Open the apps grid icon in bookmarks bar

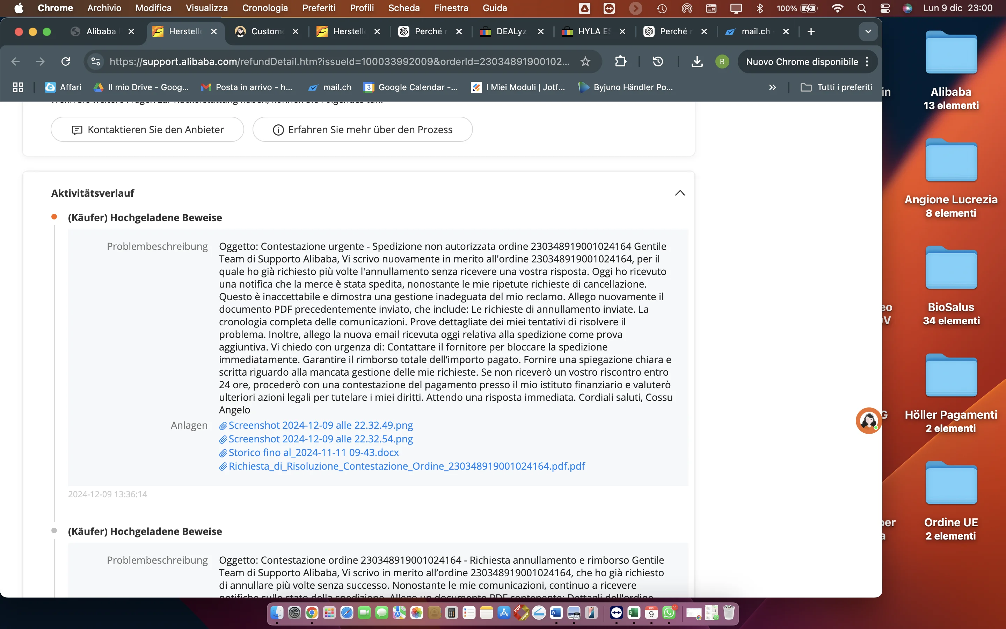pyautogui.click(x=18, y=87)
